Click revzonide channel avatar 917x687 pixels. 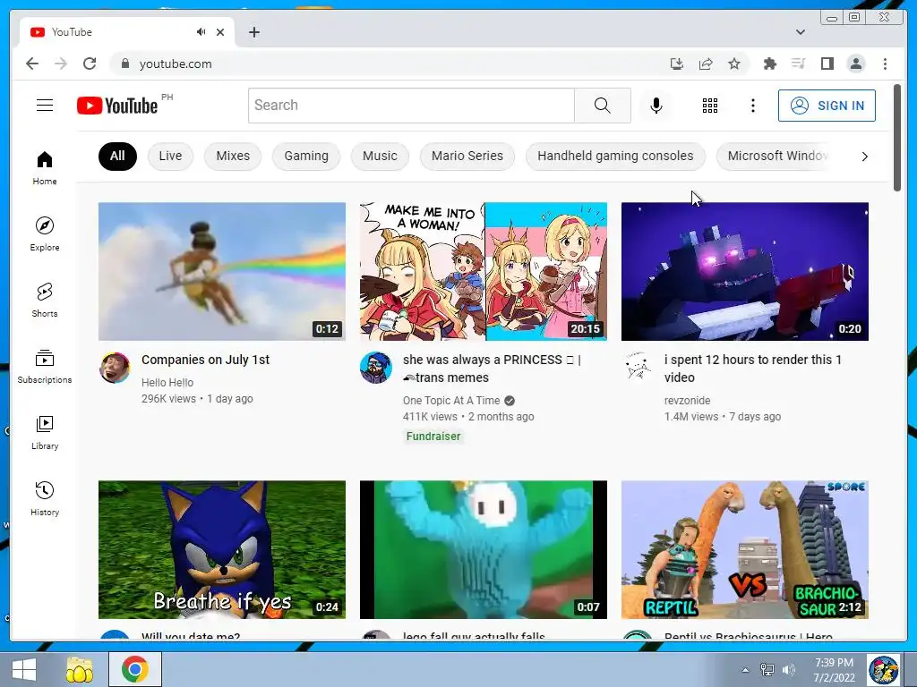(x=637, y=368)
